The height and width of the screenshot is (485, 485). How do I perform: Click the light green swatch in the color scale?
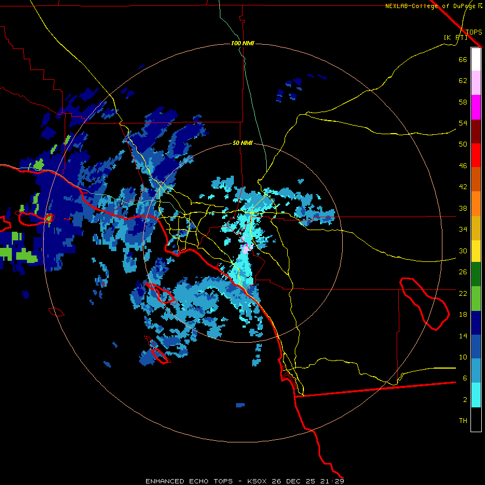(x=476, y=299)
